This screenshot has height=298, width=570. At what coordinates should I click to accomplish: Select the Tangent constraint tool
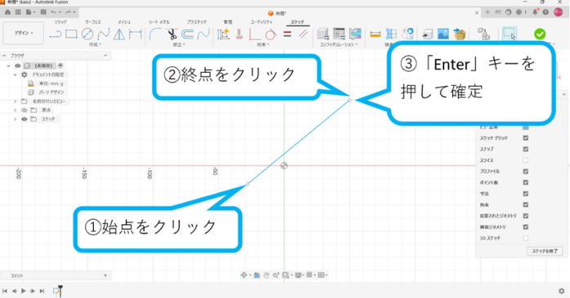[x=271, y=34]
